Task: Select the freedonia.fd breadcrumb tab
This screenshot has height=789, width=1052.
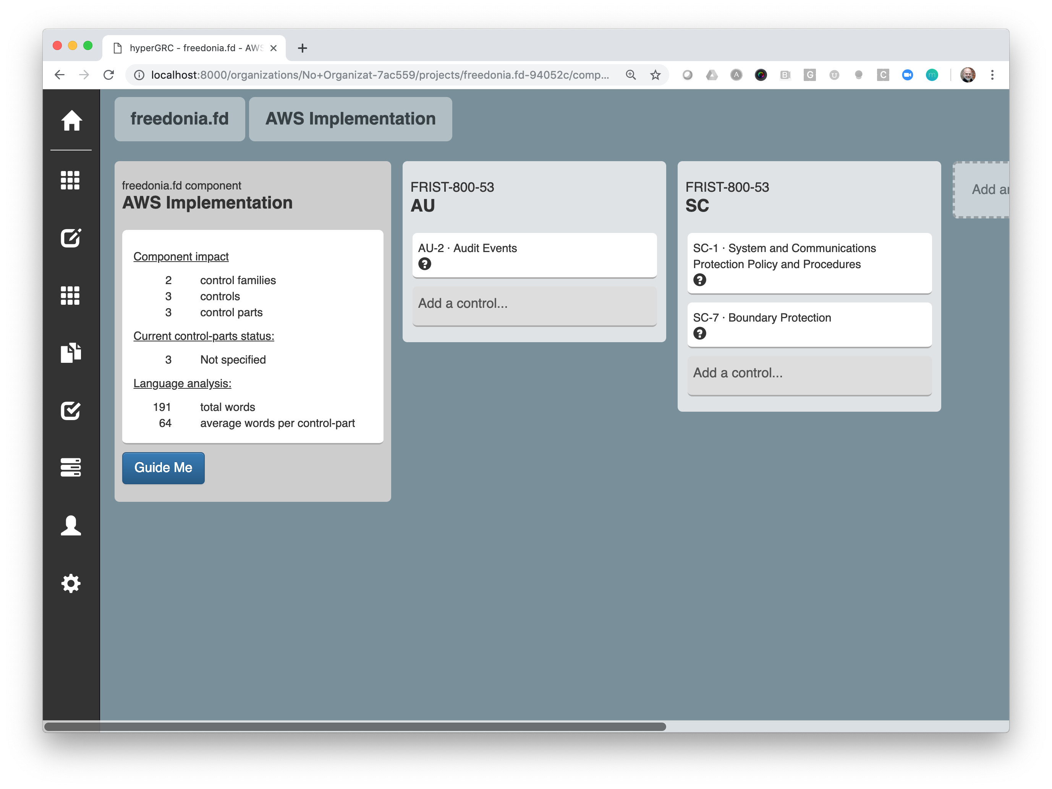Action: tap(180, 119)
